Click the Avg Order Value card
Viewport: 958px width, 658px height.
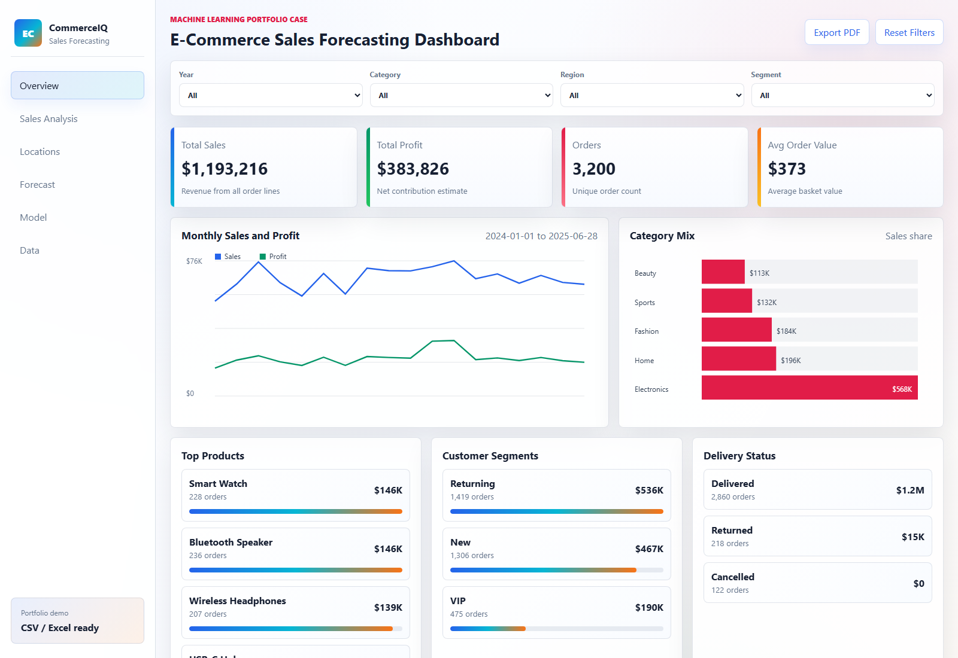pyautogui.click(x=850, y=167)
